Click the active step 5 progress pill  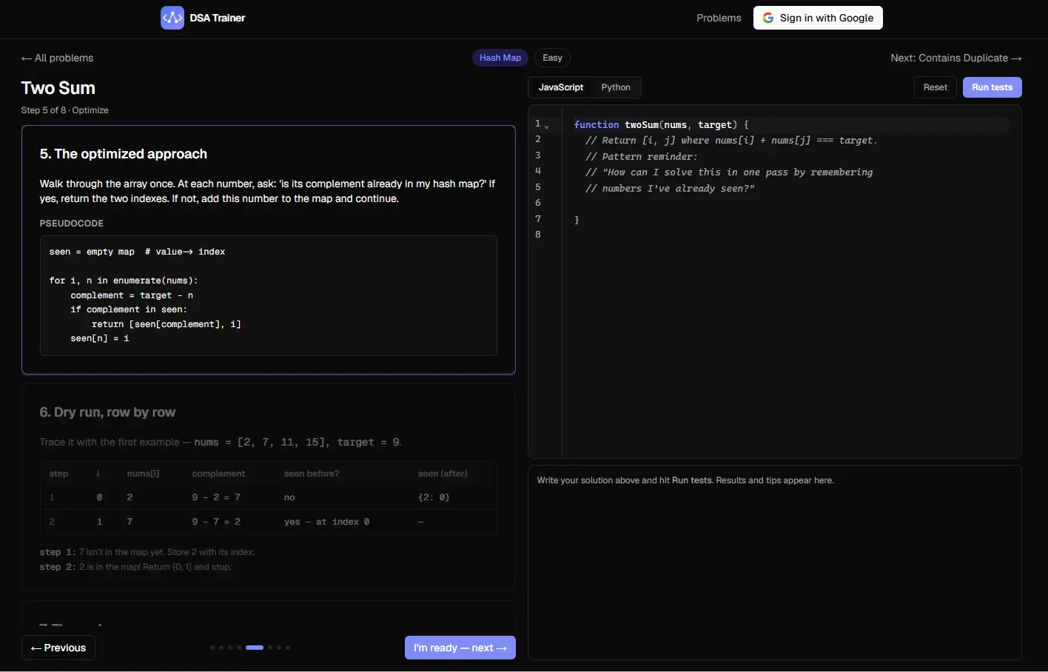tap(255, 648)
